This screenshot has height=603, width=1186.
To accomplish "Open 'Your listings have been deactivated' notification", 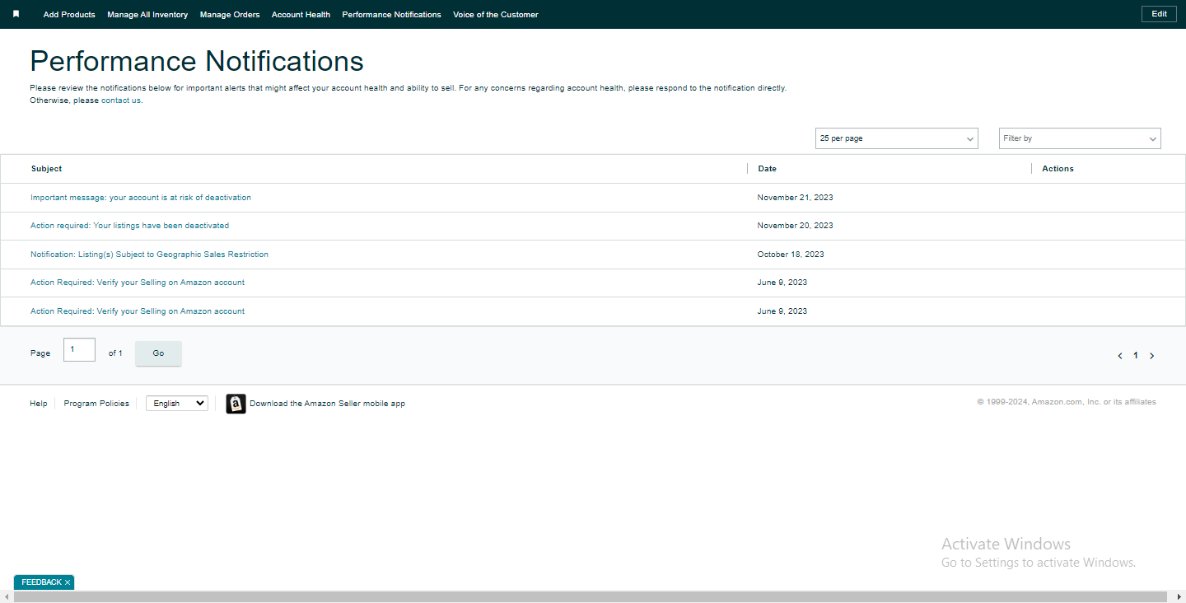I will tap(129, 226).
